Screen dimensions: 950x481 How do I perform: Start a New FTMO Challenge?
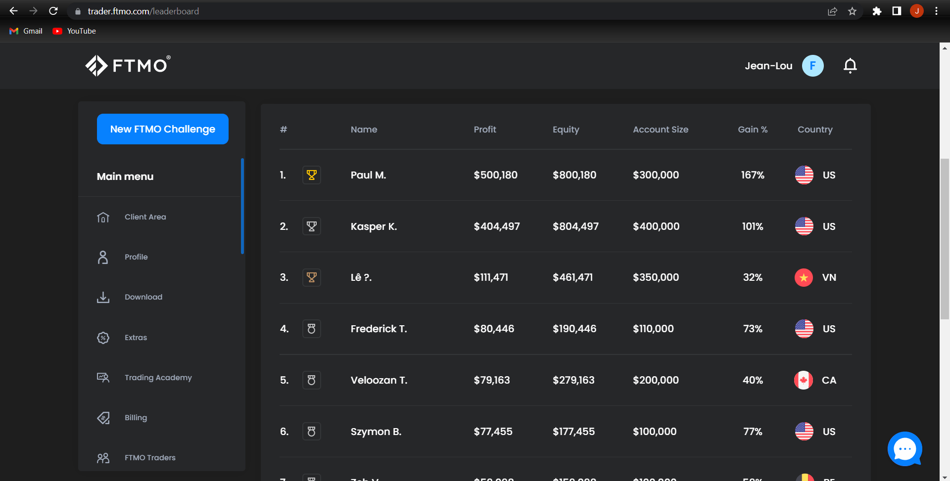coord(162,129)
